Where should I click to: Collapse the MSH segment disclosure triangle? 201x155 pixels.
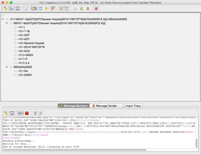(7, 23)
